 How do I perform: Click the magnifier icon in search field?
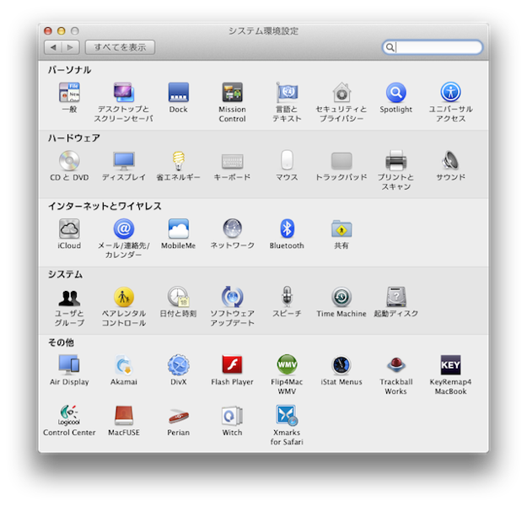pos(390,47)
